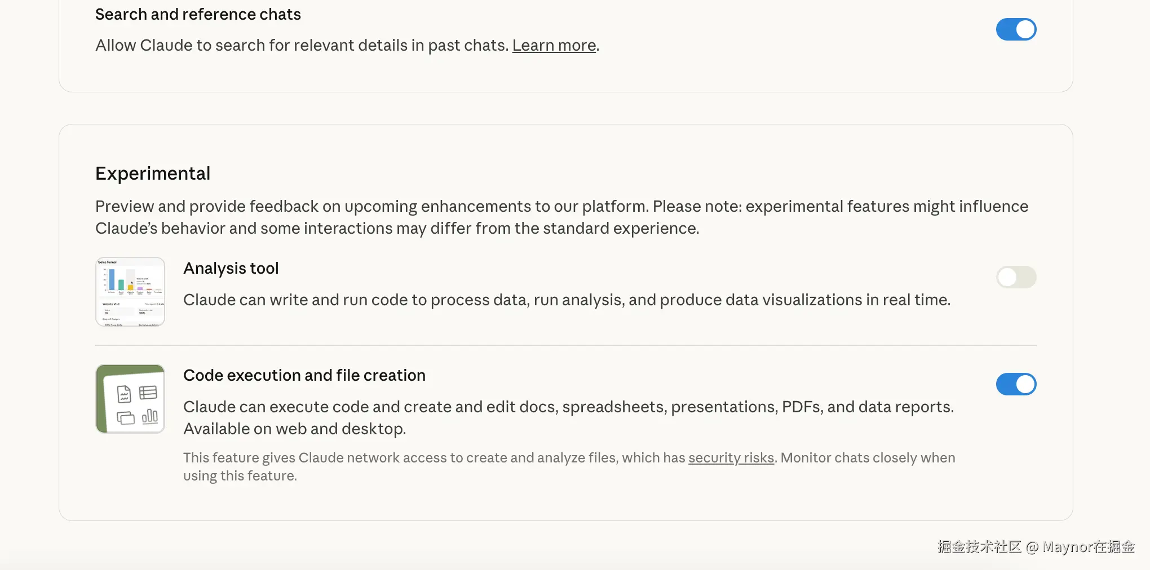This screenshot has height=570, width=1150.
Task: Turn off Search and reference chats toggle
Action: [1016, 29]
